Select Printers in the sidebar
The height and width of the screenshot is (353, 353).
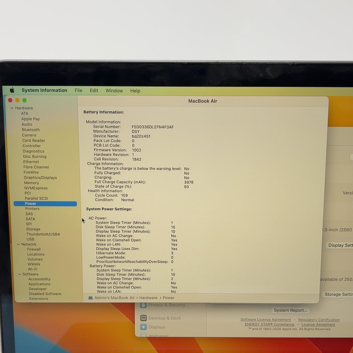click(x=32, y=209)
